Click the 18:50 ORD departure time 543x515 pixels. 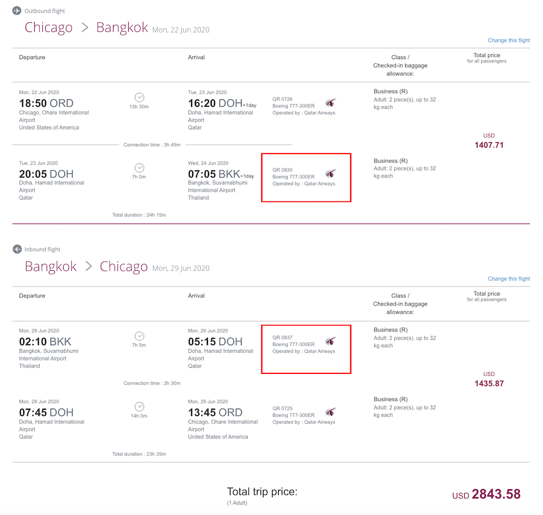click(46, 103)
